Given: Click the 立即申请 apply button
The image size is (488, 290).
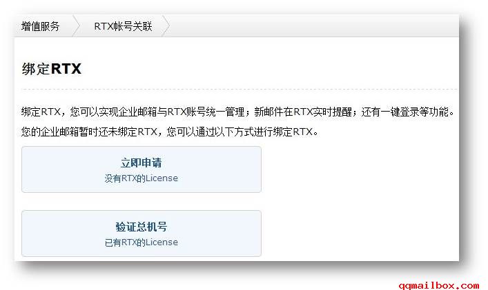Looking at the screenshot, I should coord(141,169).
